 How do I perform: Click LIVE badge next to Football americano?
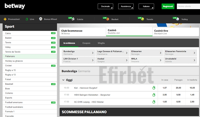[53, 103]
